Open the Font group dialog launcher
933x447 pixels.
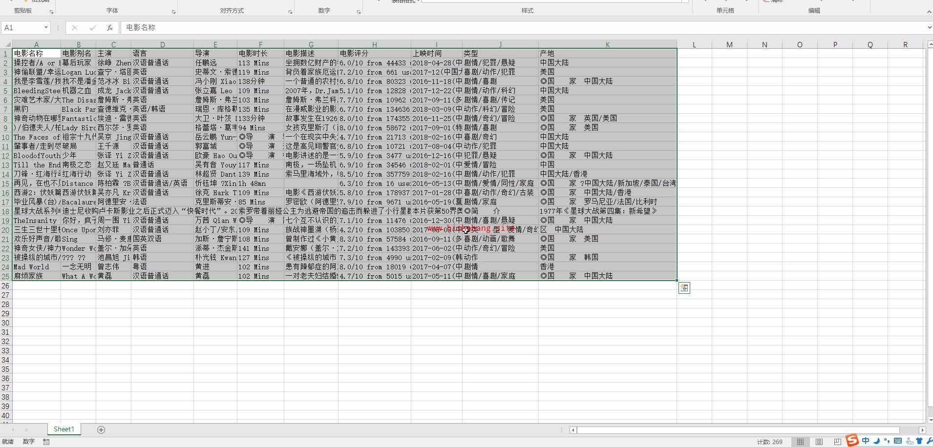tap(174, 12)
